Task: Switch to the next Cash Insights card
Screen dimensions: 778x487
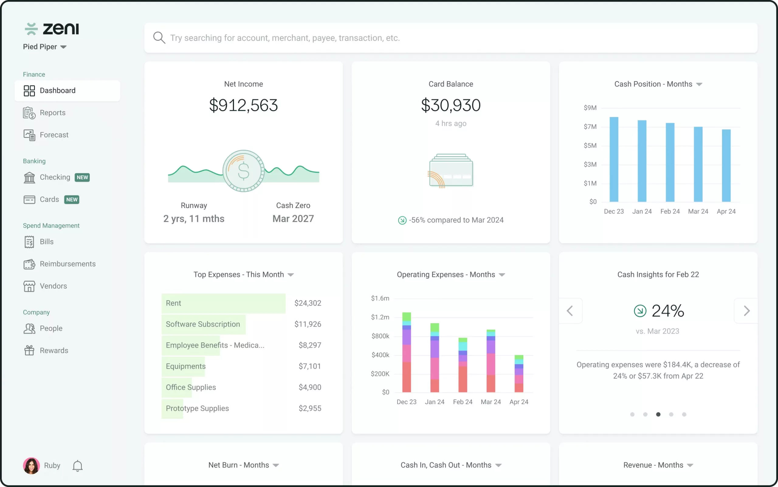Action: [x=747, y=310]
